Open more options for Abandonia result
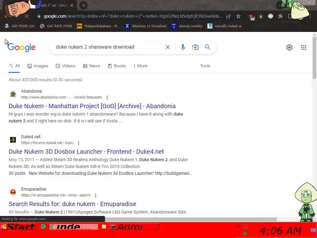The width and height of the screenshot is (317, 238). pyautogui.click(x=107, y=97)
